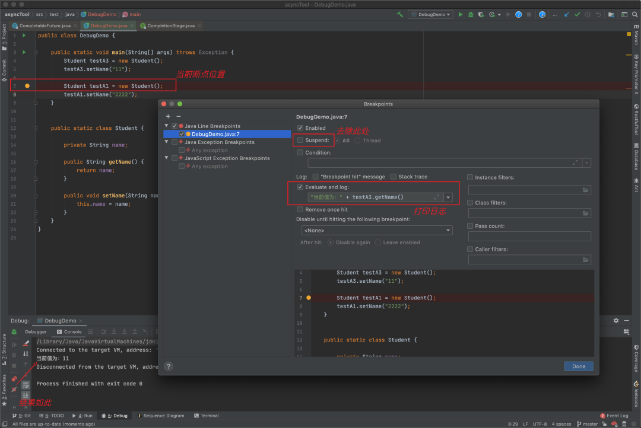Viewport: 641px width, 428px height.
Task: Uncheck Evaluate and log checkbox
Action: coord(300,187)
